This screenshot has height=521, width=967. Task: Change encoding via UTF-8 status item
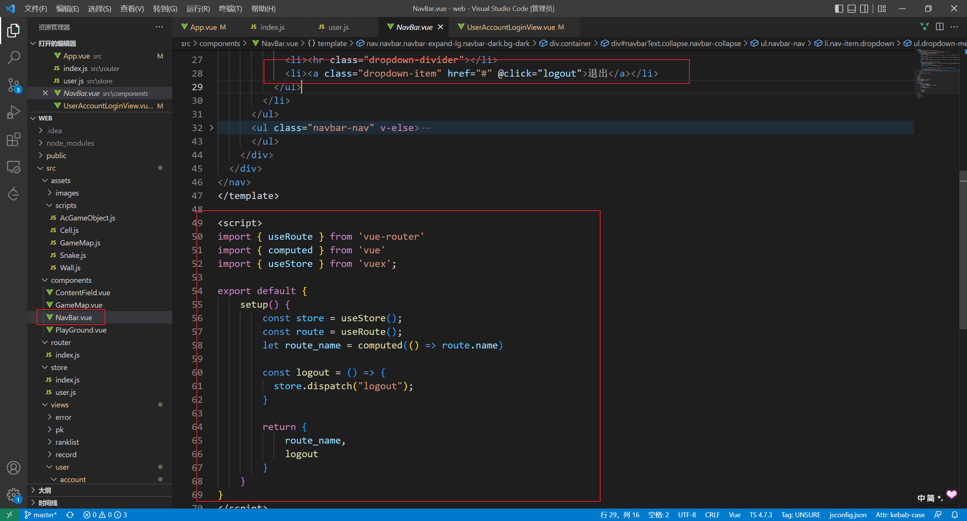tap(687, 515)
